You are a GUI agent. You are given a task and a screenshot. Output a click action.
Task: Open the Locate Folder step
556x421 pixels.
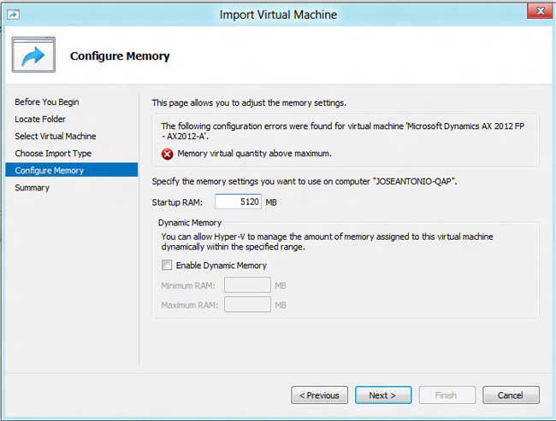40,119
